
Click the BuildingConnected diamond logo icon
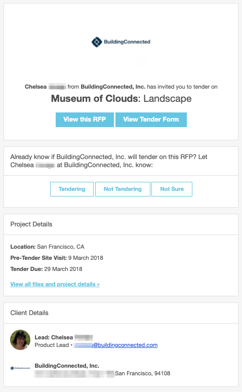click(x=97, y=42)
